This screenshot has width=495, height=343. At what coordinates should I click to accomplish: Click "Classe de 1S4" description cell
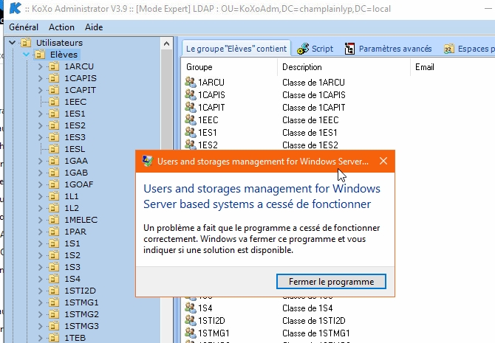307,308
